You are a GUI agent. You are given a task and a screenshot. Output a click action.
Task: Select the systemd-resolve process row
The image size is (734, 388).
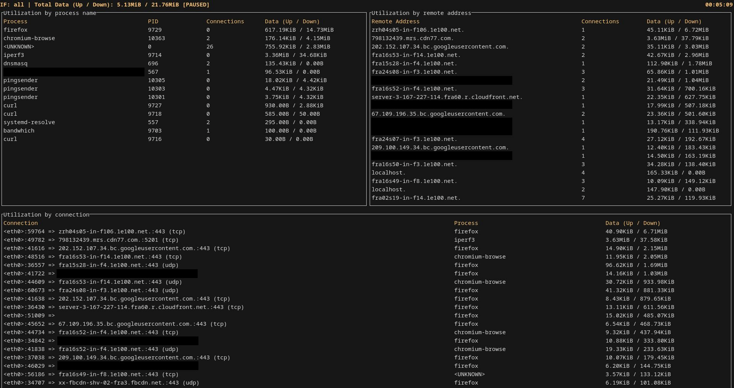[x=29, y=122]
